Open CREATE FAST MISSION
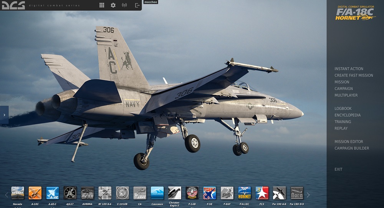Image resolution: width=384 pixels, height=208 pixels. point(354,75)
